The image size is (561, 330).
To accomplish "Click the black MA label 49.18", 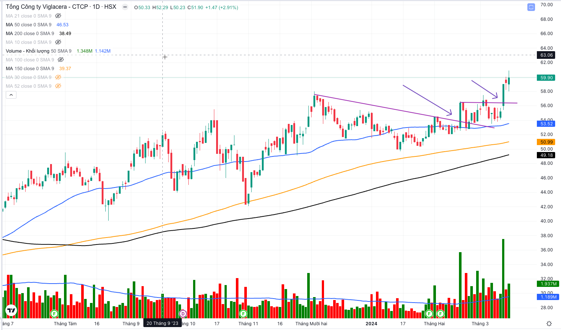I will 546,155.
